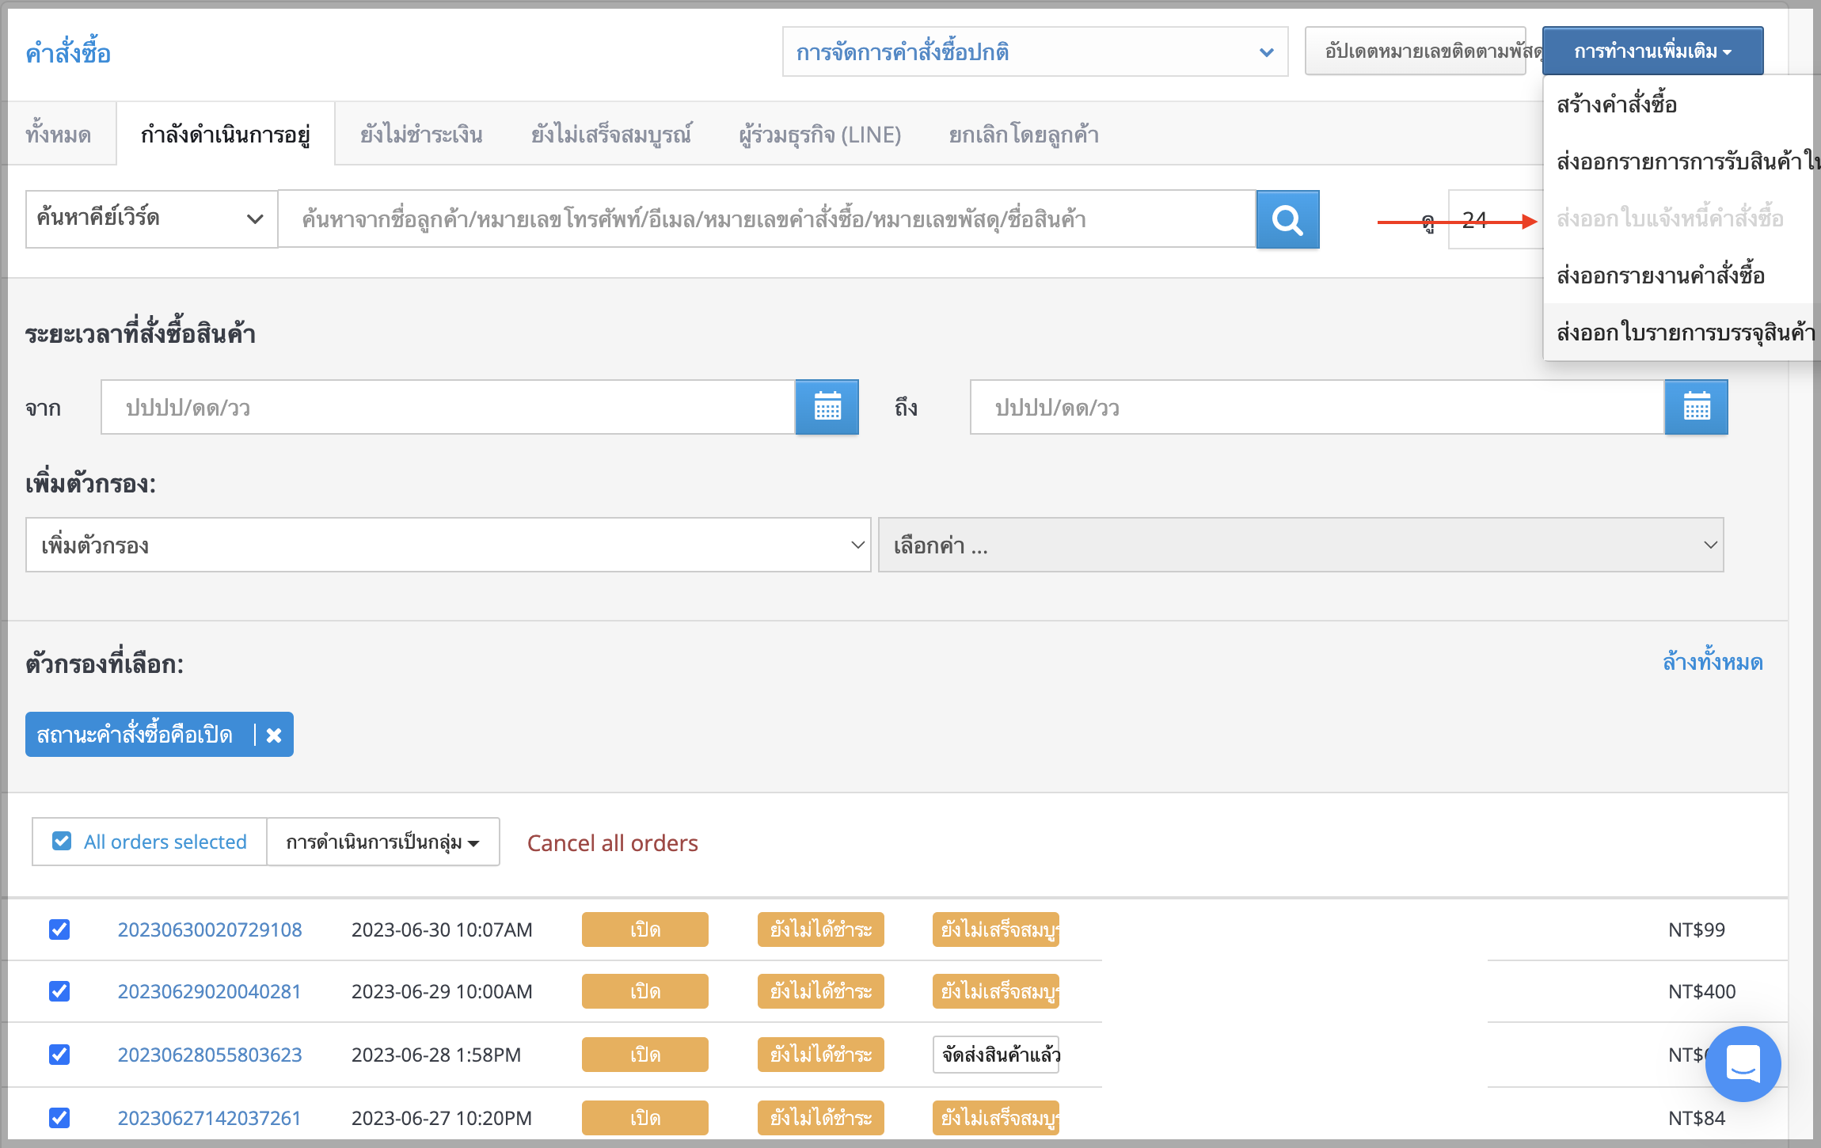Switch to the 'ยังไม่ชำระเงิน' tab
The height and width of the screenshot is (1148, 1821).
coord(421,135)
